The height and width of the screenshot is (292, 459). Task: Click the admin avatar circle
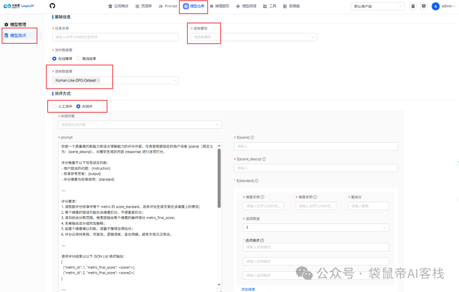436,6
